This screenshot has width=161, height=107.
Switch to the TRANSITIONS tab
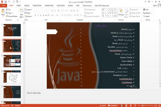pyautogui.click(x=37, y=6)
